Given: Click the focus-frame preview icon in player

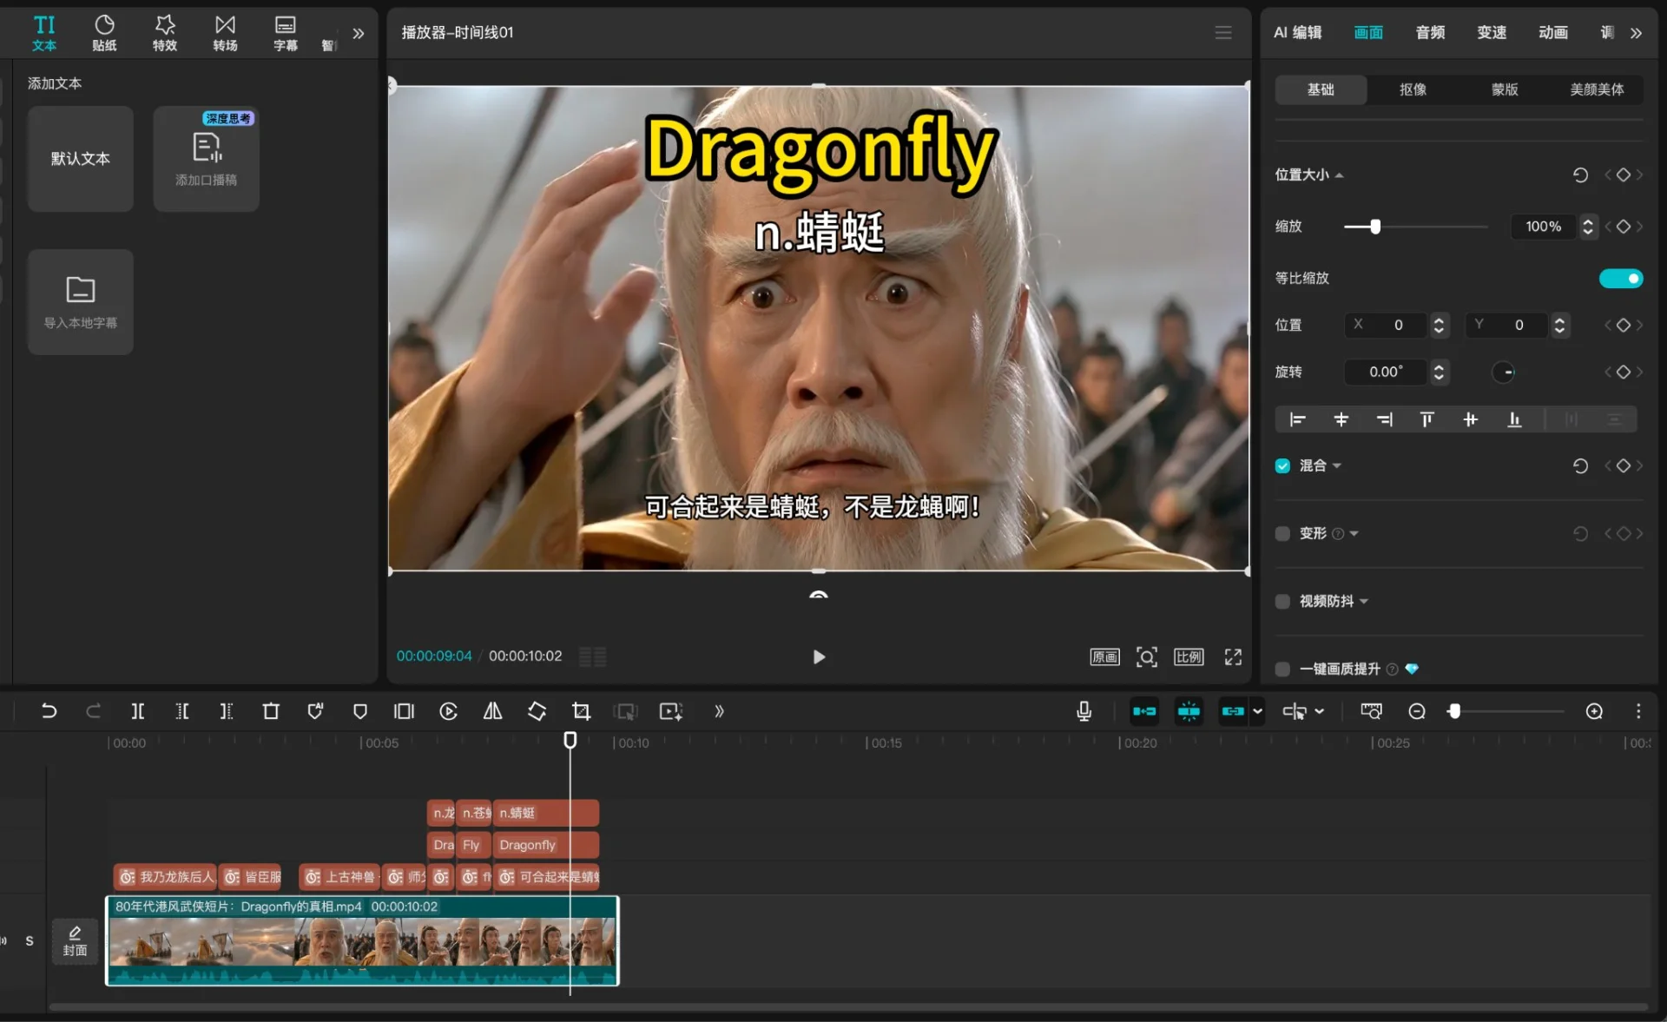Looking at the screenshot, I should (x=1147, y=657).
